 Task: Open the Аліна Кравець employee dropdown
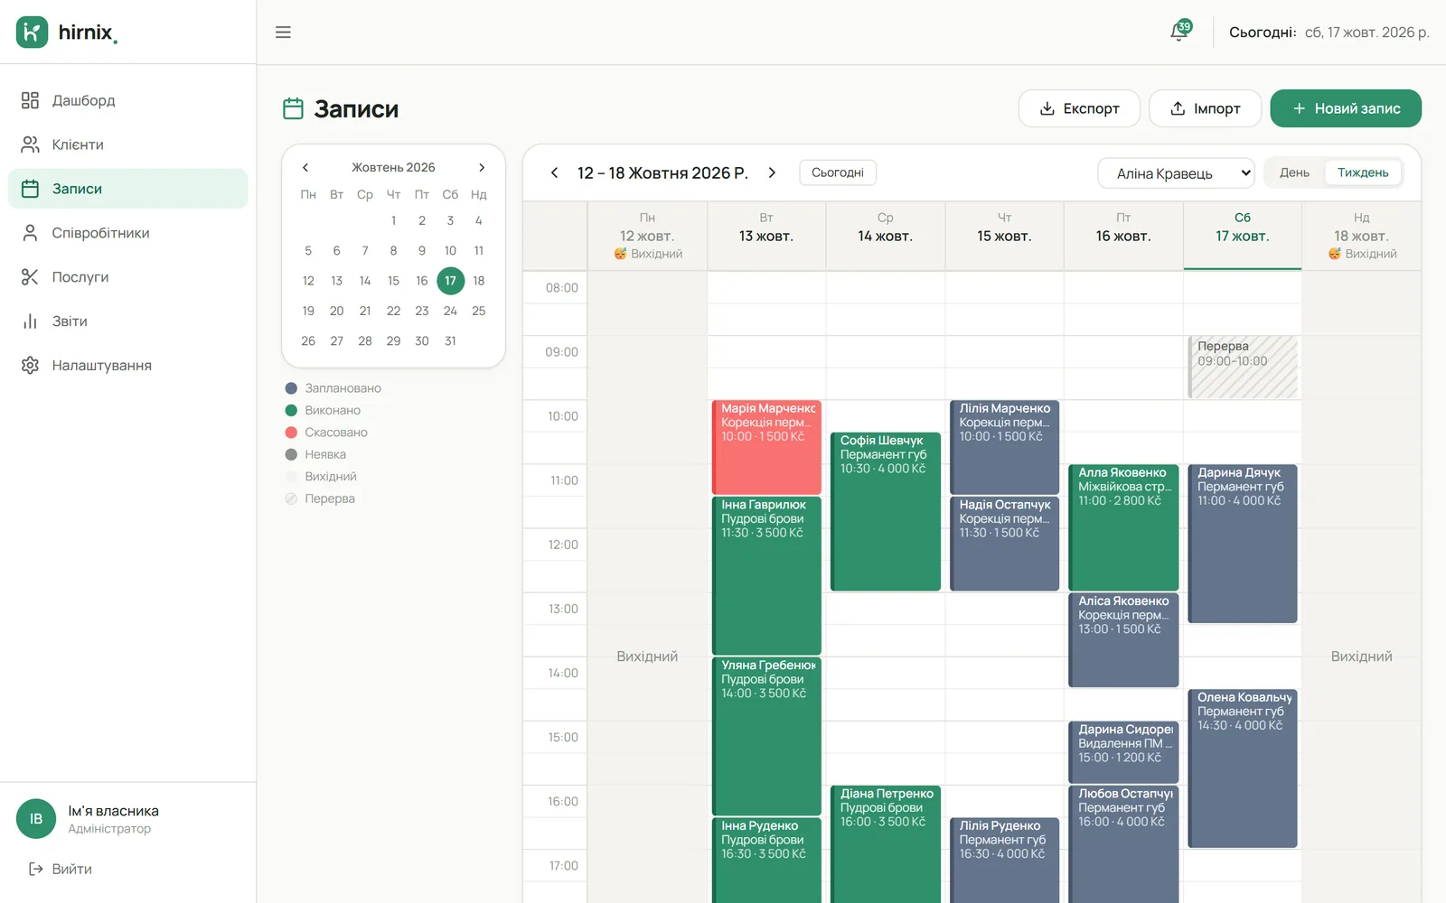coord(1176,173)
